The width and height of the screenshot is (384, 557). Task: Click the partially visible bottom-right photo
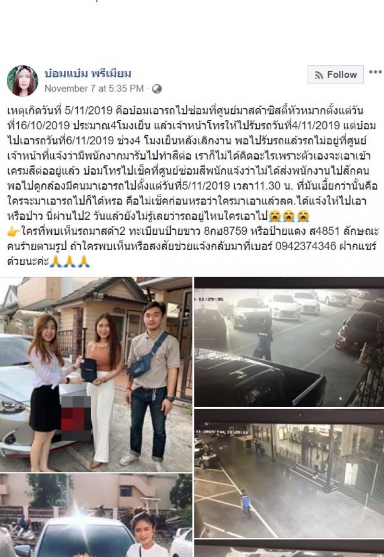289,548
